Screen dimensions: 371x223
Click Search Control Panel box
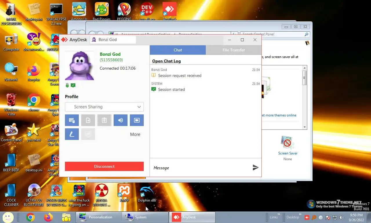[x=275, y=34]
